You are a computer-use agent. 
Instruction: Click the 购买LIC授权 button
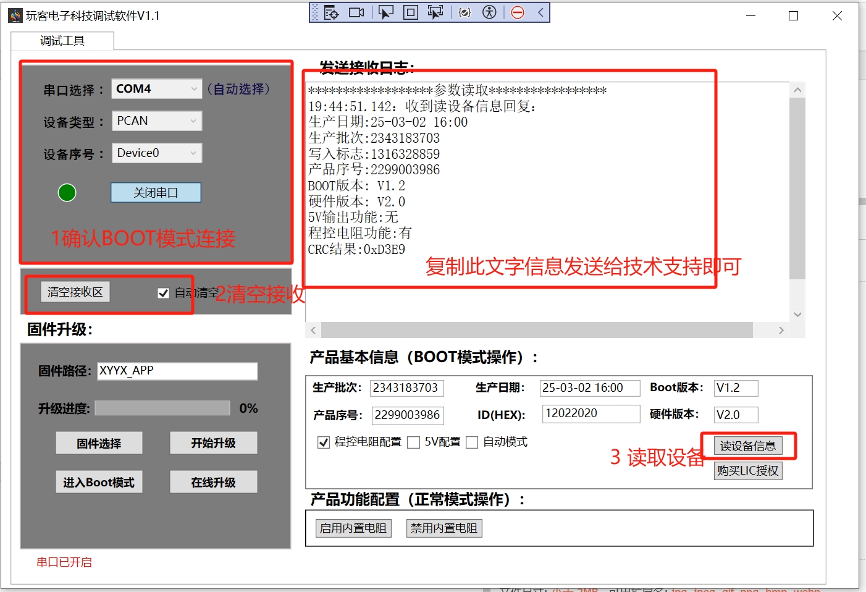pos(748,471)
